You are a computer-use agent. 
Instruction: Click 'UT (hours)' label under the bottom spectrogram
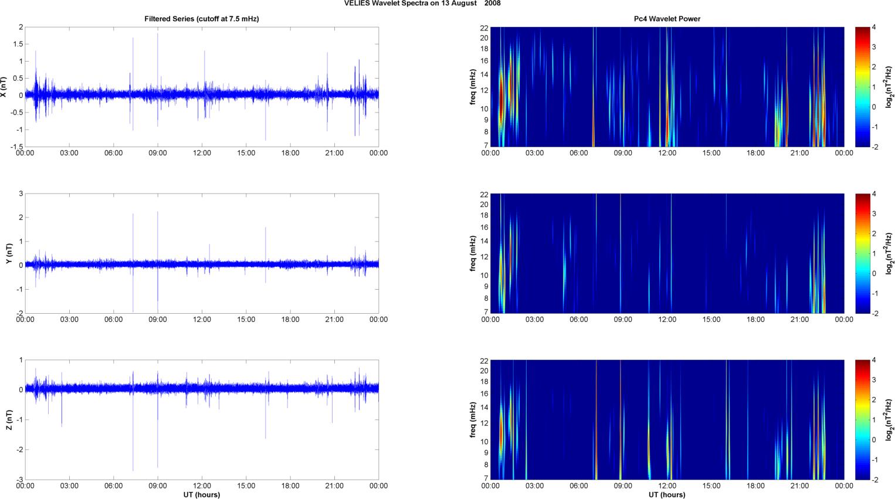coord(667,495)
